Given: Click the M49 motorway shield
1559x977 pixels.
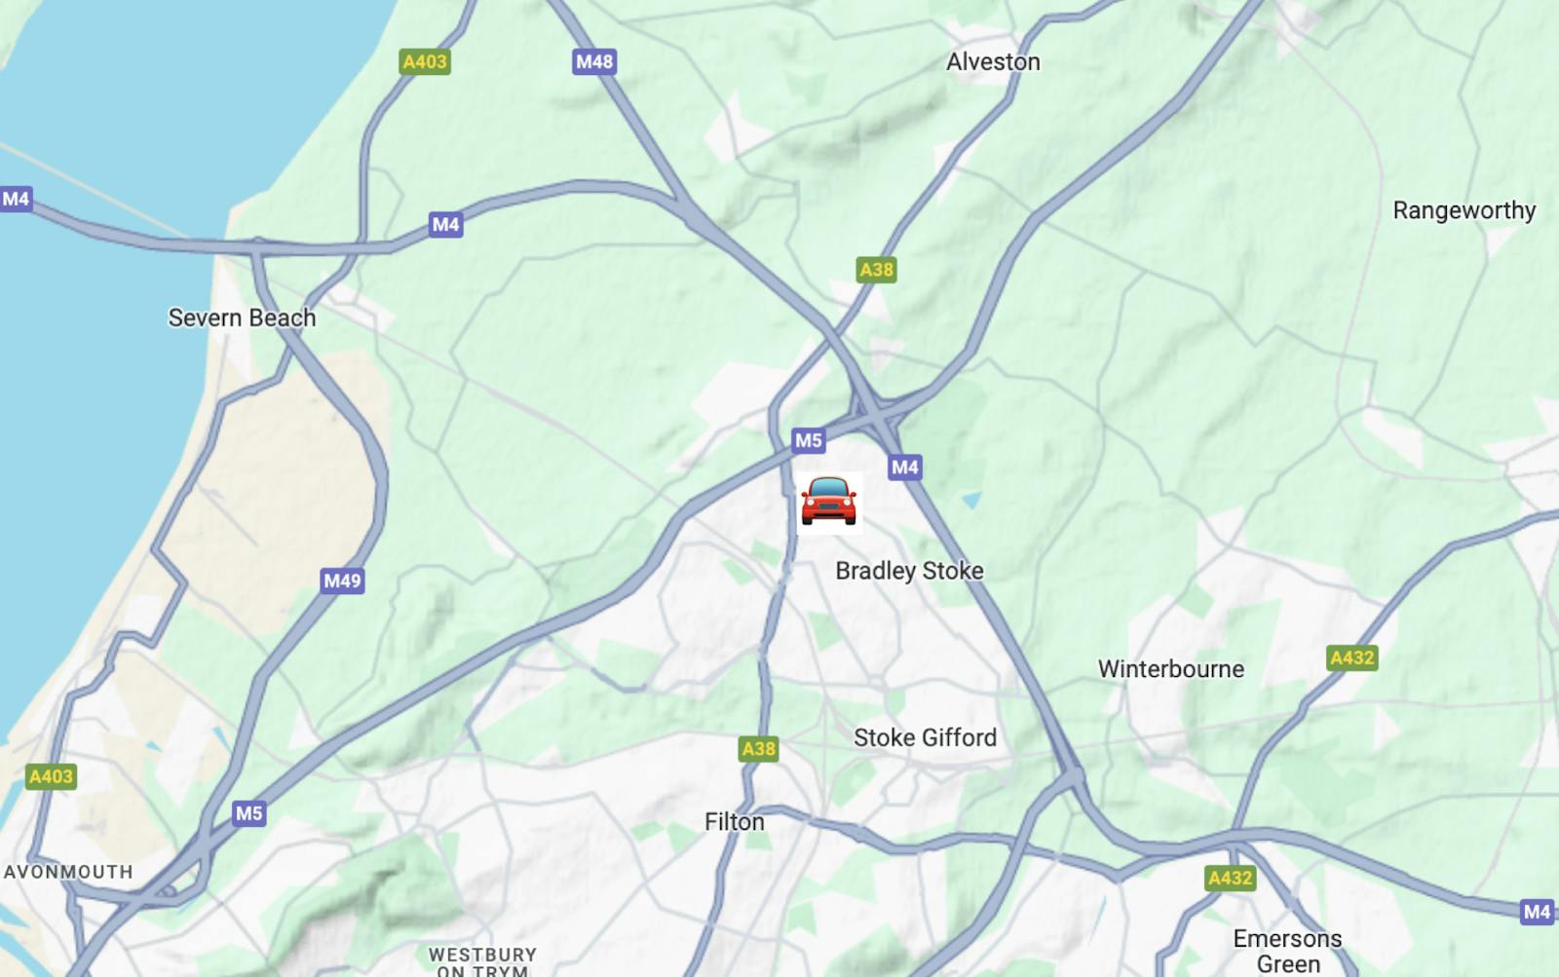Looking at the screenshot, I should pyautogui.click(x=342, y=582).
